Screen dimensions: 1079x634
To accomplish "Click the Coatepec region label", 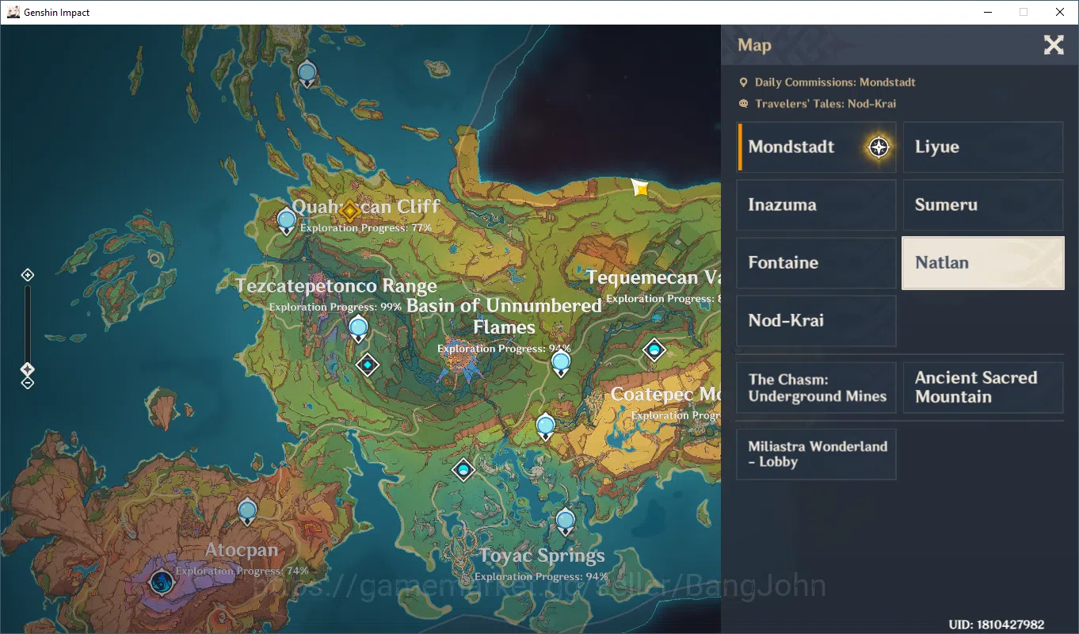I will (x=665, y=394).
